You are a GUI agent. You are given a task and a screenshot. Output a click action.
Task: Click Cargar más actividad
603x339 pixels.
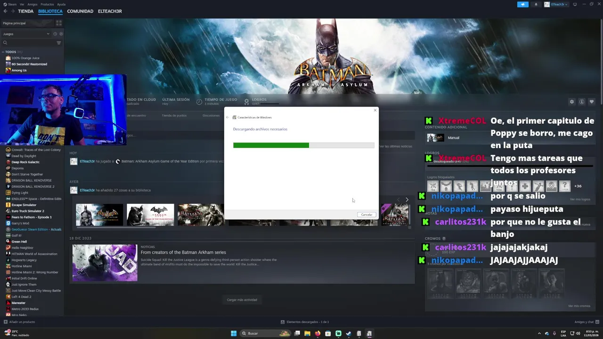pos(242,300)
